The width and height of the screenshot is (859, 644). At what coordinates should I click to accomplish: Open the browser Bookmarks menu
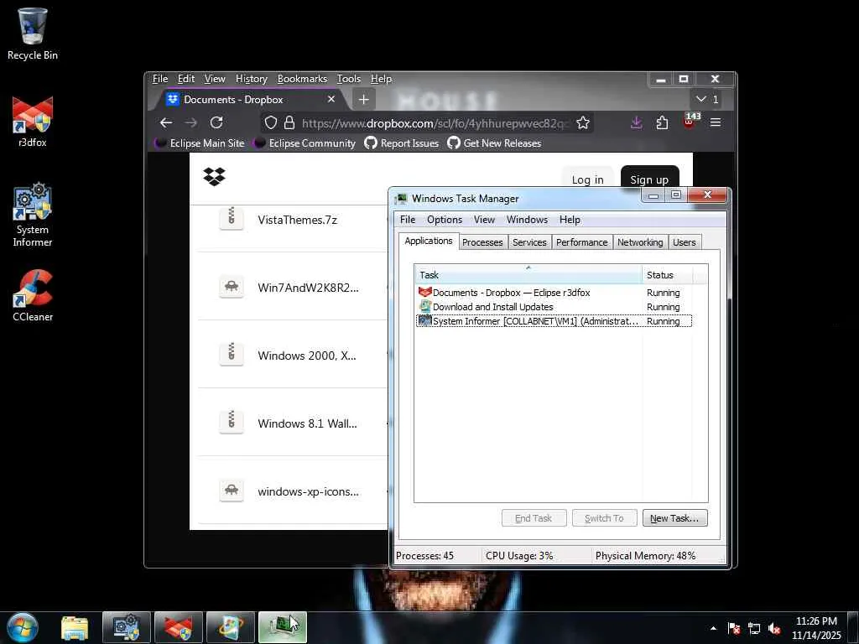302,79
